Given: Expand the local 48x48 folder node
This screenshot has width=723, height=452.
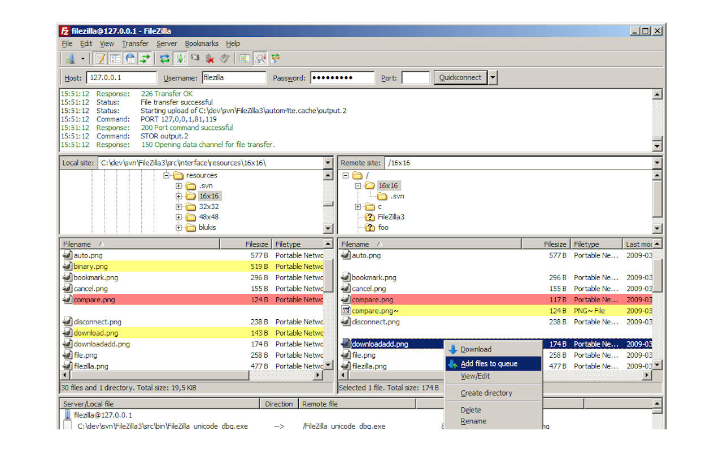Looking at the screenshot, I should pos(178,217).
